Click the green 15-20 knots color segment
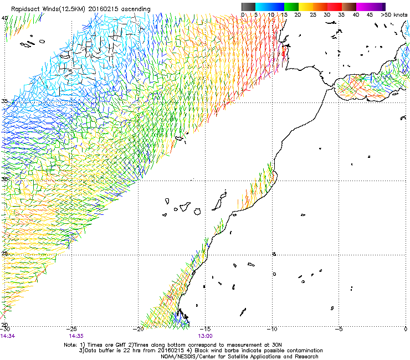Screen dimensions: 410x360 click(291, 7)
